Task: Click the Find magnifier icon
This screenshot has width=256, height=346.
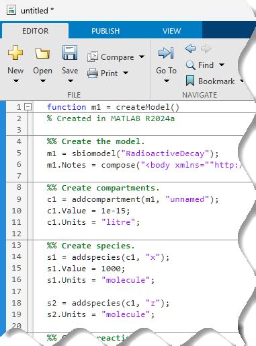Action: 190,65
